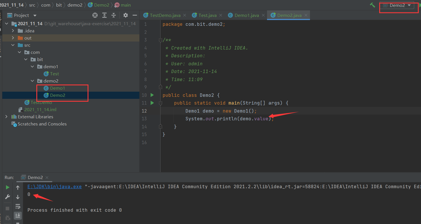Open the Demo2 run configuration dropdown

[397, 5]
